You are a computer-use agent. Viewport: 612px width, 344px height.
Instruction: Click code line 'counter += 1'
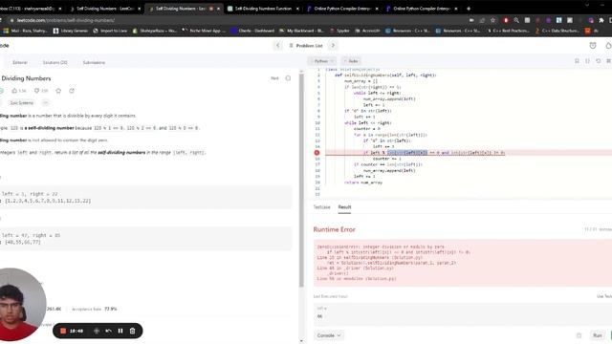(x=386, y=159)
